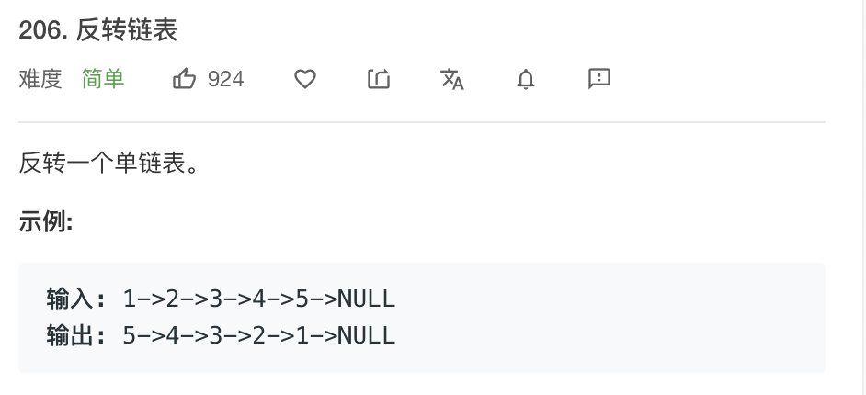Click NULL at end of the output line

tap(366, 335)
